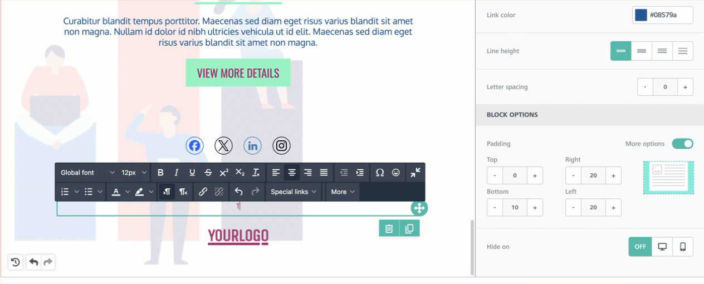Insert special character with omega icon
704x284 pixels.
[380, 173]
